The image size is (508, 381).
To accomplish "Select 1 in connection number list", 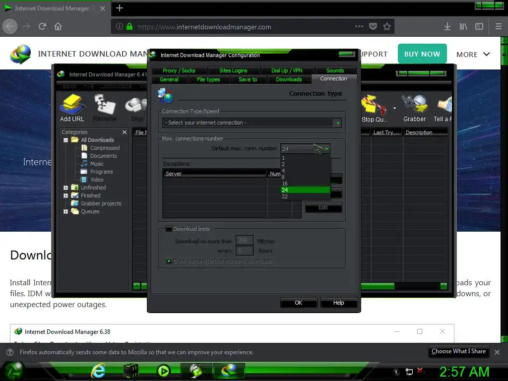I will 305,158.
